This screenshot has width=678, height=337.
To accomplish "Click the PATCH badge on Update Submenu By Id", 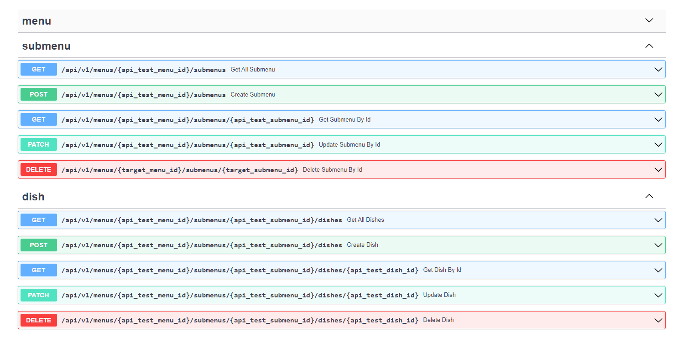I will (38, 144).
